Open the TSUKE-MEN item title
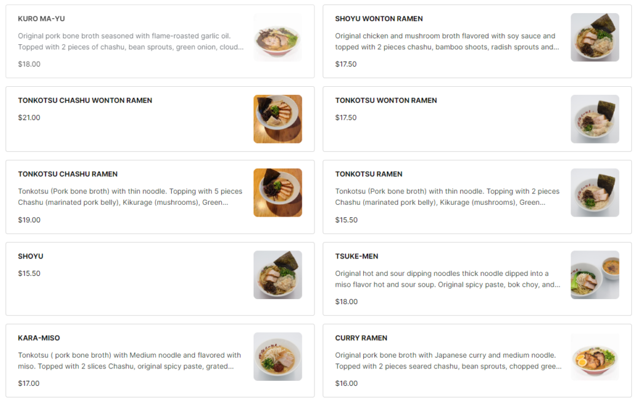The image size is (640, 404). point(356,257)
